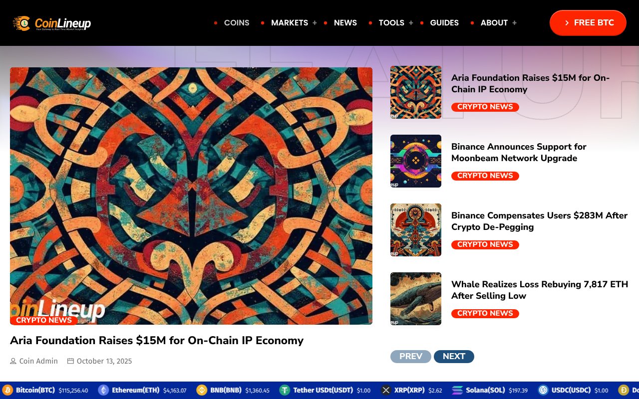Expand the Markets menu plus sign

pyautogui.click(x=315, y=23)
